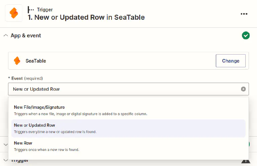Click the App & event section heading
Screen dimensions: 257x166
pos(26,35)
